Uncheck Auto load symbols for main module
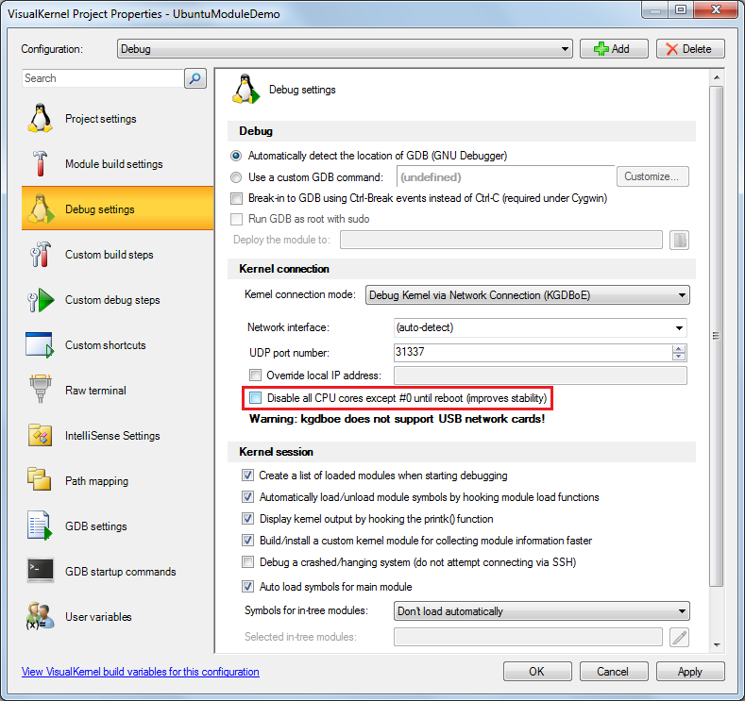745x701 pixels. coord(247,587)
